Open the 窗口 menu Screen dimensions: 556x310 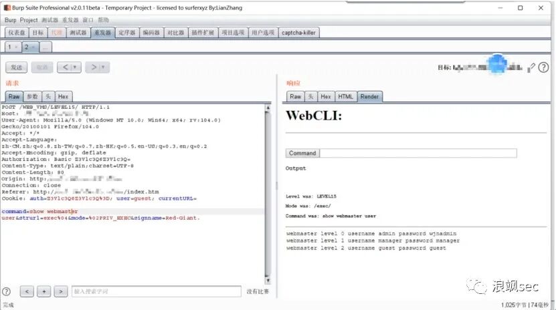point(88,20)
